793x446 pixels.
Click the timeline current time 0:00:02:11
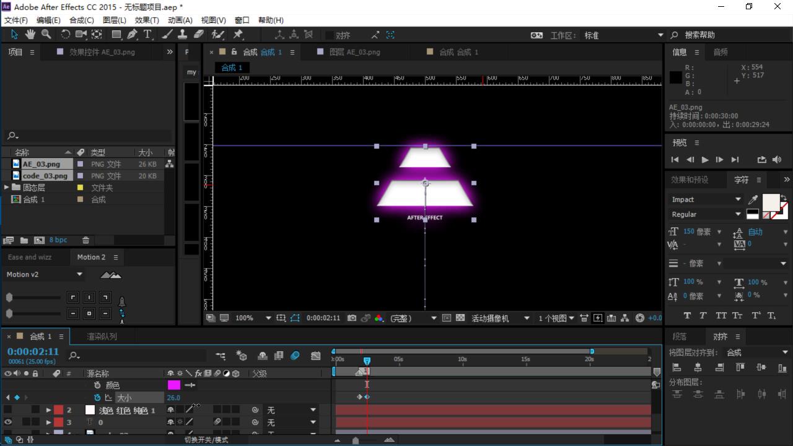[33, 352]
